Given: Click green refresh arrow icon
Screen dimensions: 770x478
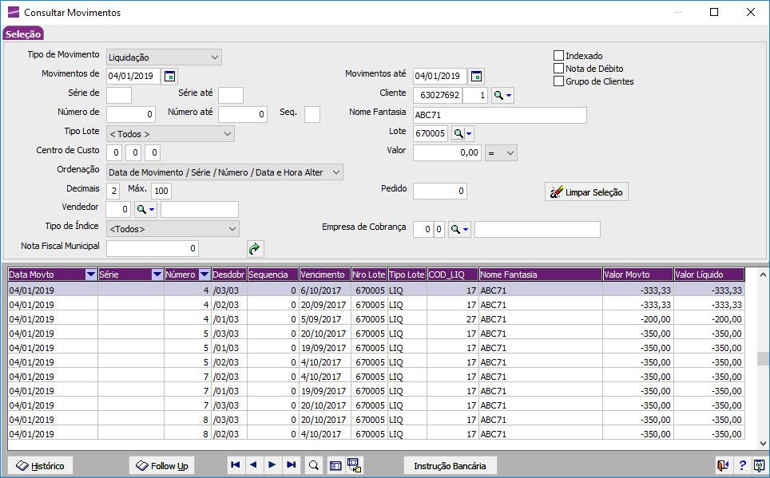Looking at the screenshot, I should [255, 249].
